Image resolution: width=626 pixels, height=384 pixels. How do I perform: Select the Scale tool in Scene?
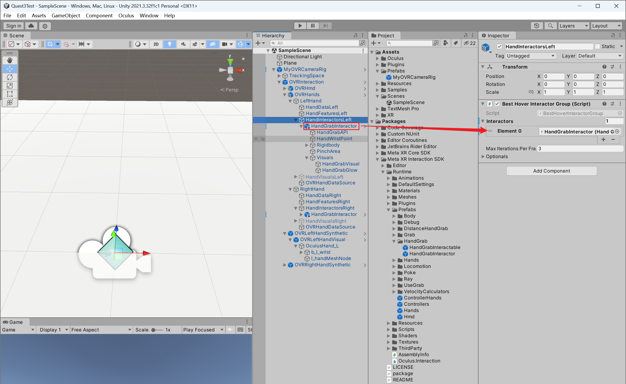10,86
